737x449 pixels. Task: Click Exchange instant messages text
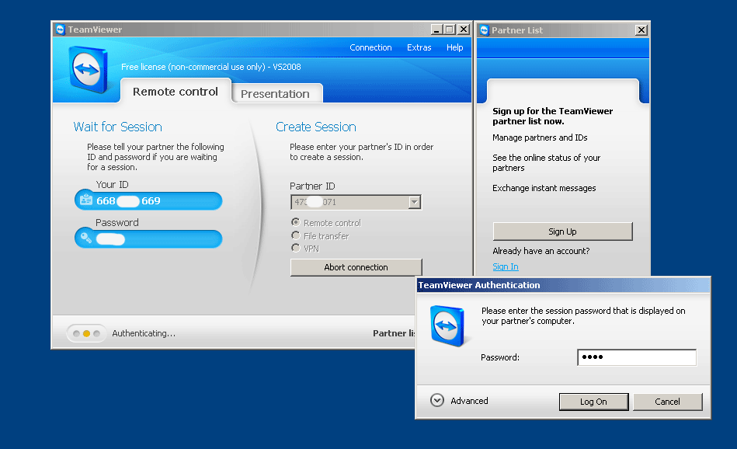(x=544, y=188)
